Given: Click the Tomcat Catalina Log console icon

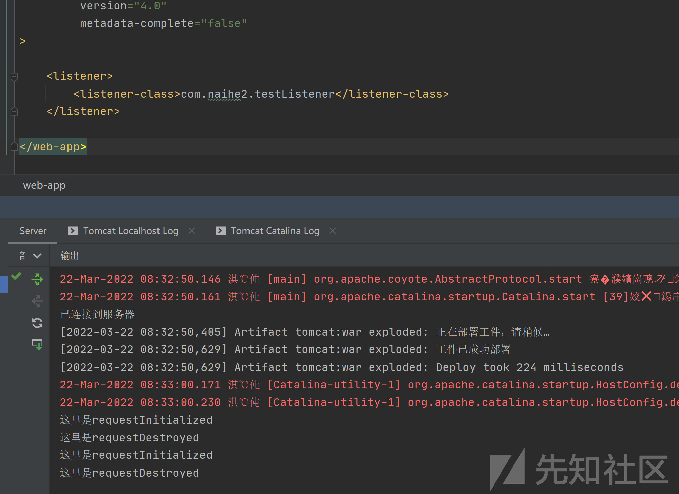Looking at the screenshot, I should (x=221, y=231).
